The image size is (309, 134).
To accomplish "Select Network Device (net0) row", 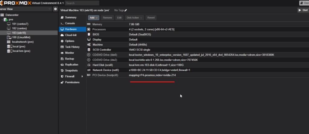I will pyautogui.click(x=198, y=70).
